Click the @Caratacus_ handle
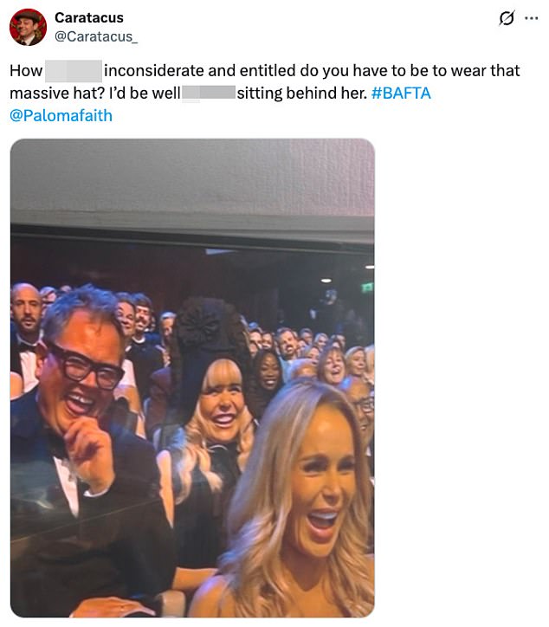549x627 pixels. (96, 36)
